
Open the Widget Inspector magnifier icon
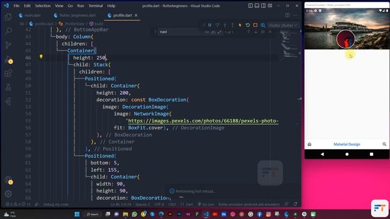tap(263, 25)
